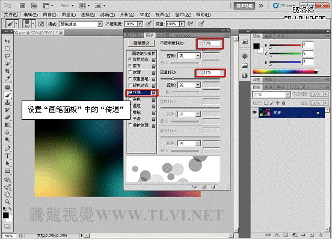Viewport: 332px width, 239px height.
Task: Hide the 背景 layer with eye icon
Action: [x=254, y=113]
